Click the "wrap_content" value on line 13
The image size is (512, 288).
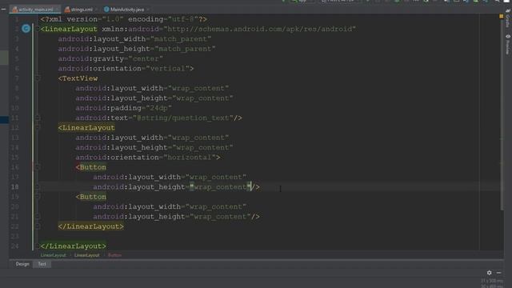[198, 138]
